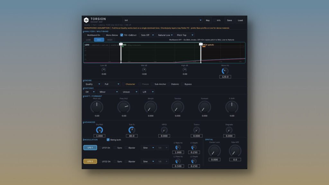Click the L1 Depth knob
This screenshot has height=185, width=329.
coord(194,147)
